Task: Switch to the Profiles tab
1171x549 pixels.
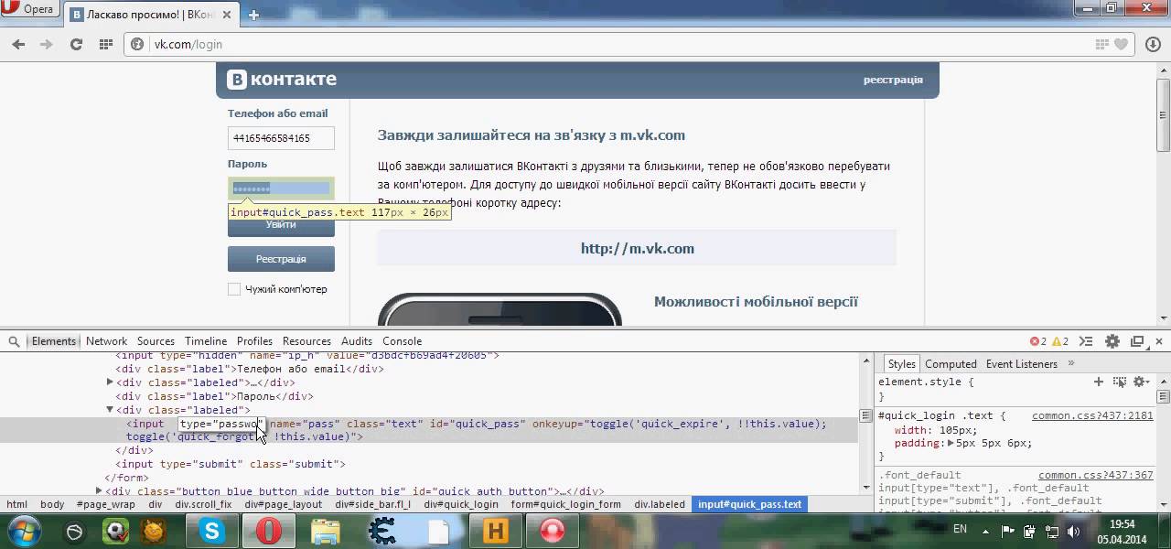Action: tap(254, 341)
